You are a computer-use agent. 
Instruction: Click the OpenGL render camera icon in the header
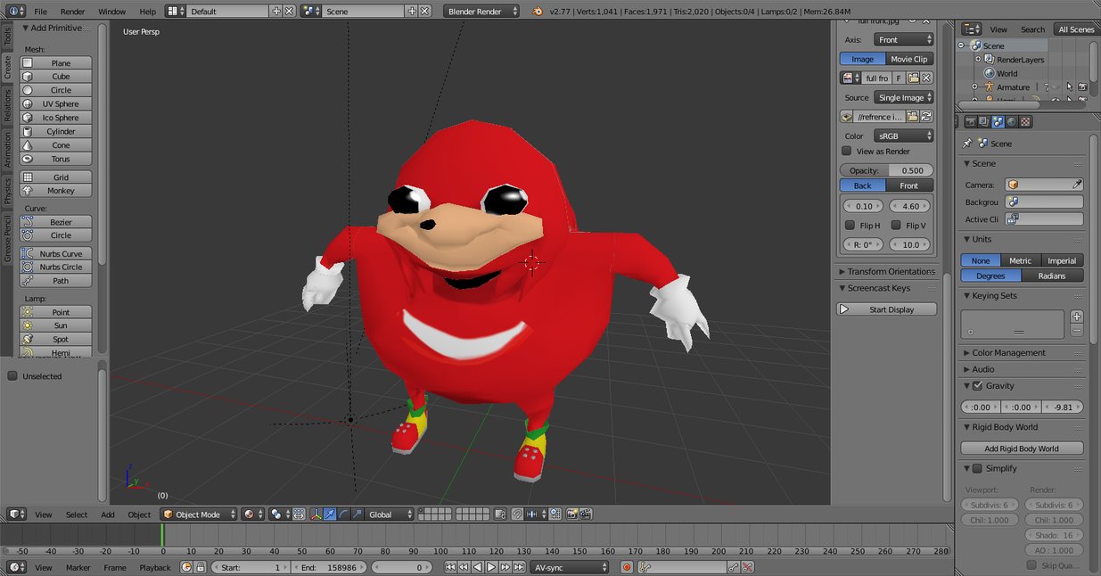point(572,514)
